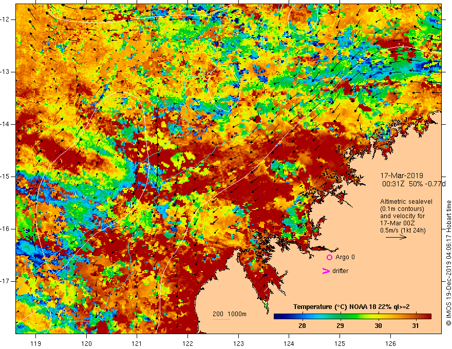Click the '00:31Z 50% -0.77d' text

point(413,184)
